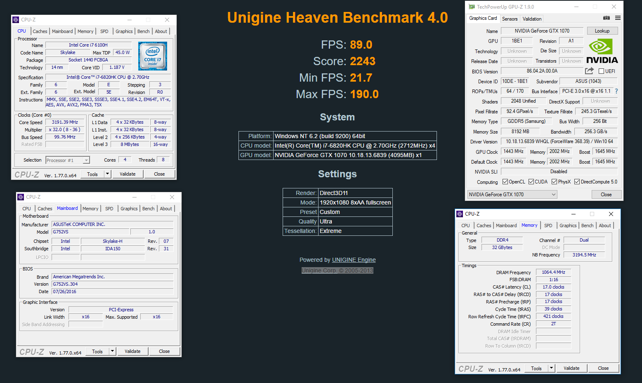Click CPU-Z title icon in Mainboard window

point(21,197)
